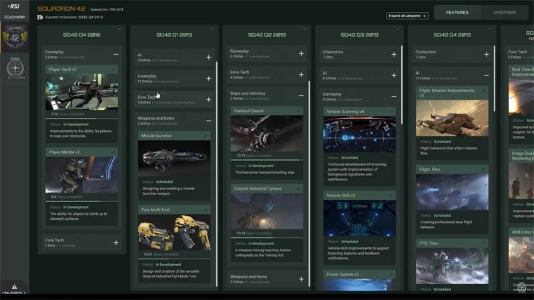Click Expand all categories button

point(407,15)
